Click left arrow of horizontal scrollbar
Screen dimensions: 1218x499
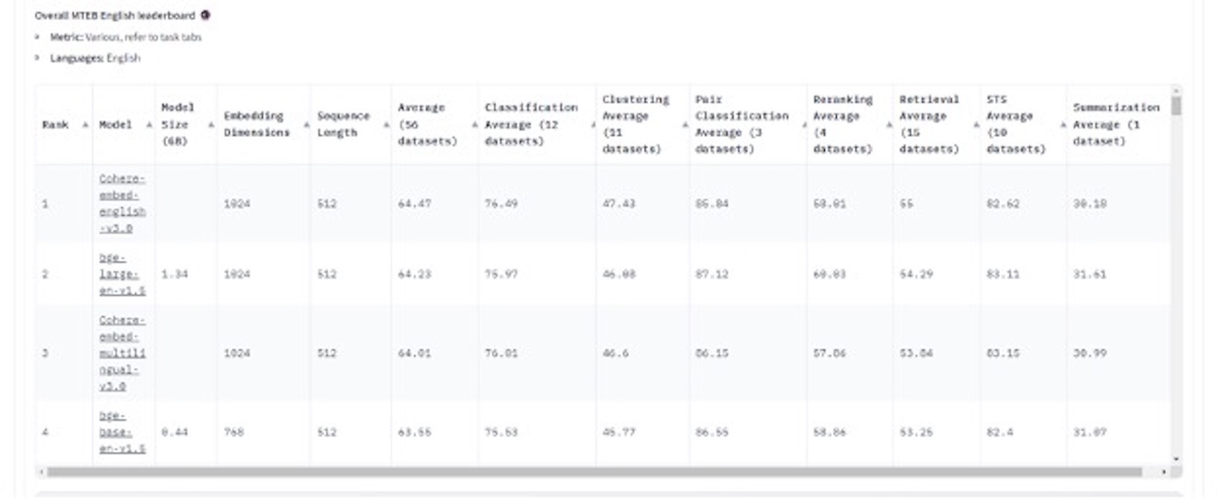(42, 472)
